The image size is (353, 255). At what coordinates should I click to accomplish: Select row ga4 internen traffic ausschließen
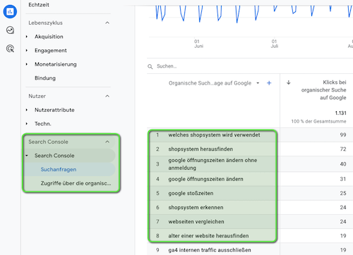point(210,250)
